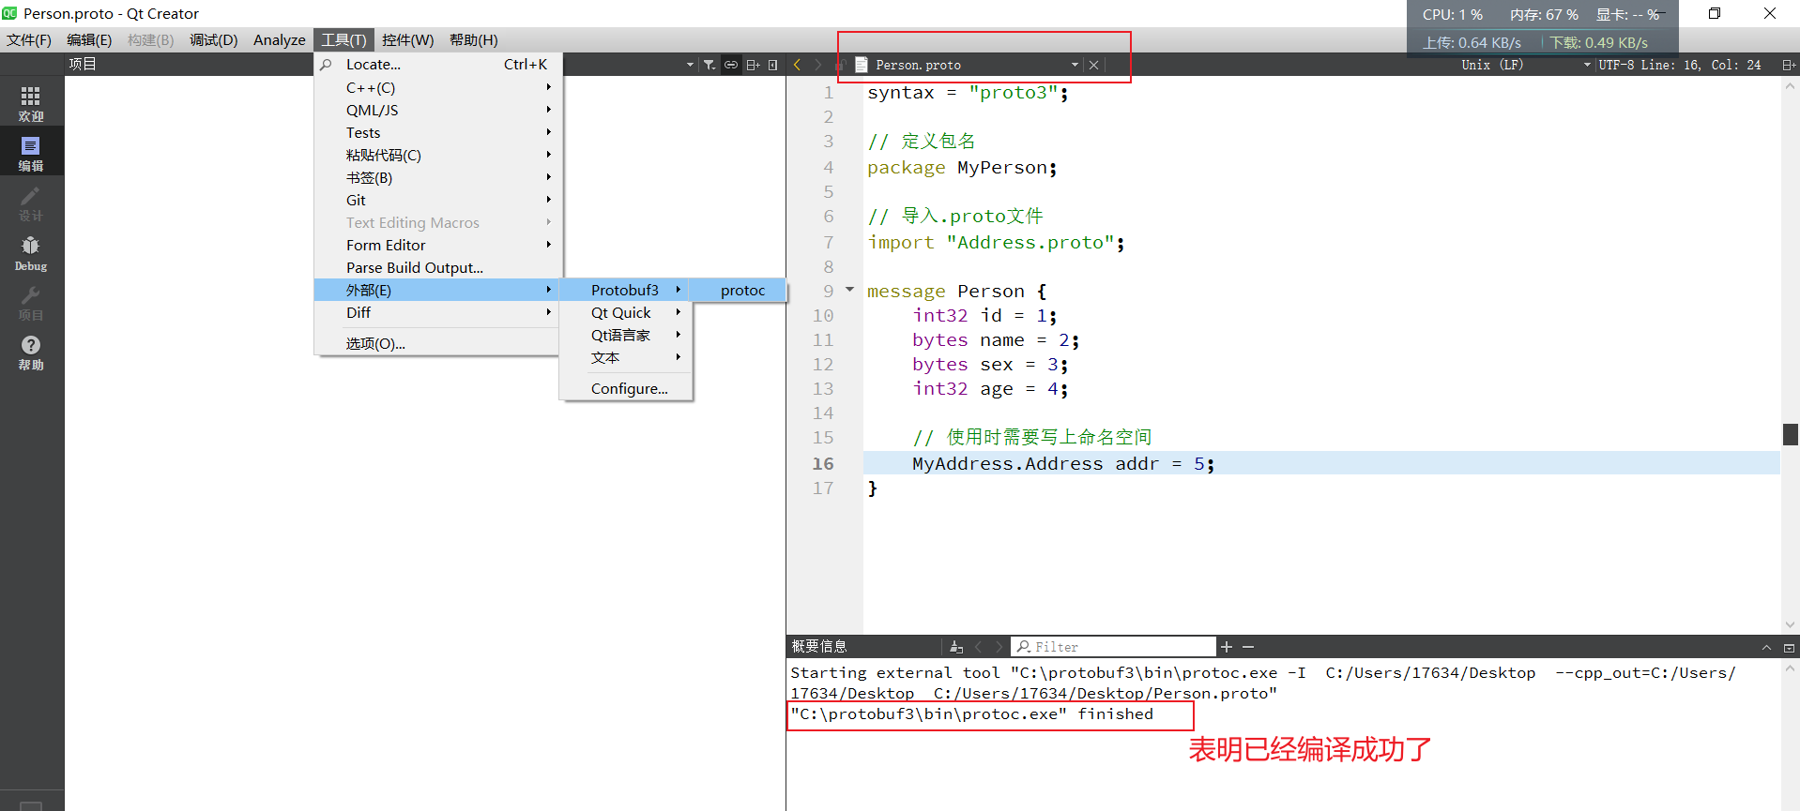This screenshot has width=1800, height=811.
Task: Expand the 书签(B) submenu
Action: click(x=438, y=177)
